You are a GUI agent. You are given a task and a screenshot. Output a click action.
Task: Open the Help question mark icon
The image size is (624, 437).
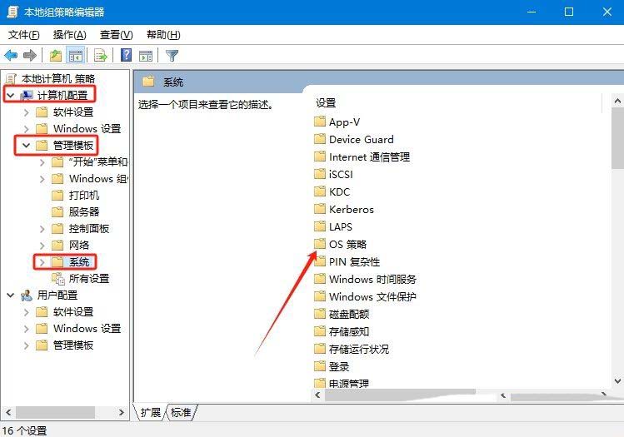[126, 55]
